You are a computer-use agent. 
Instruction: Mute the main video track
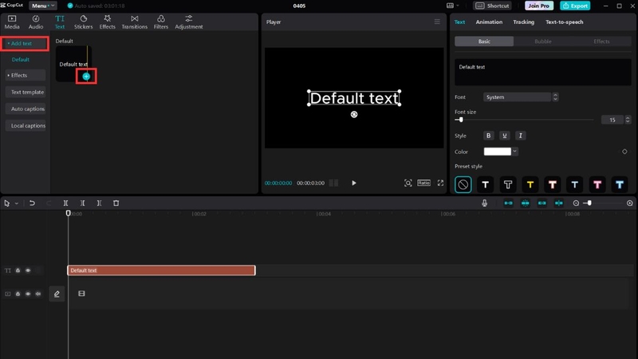[37, 294]
